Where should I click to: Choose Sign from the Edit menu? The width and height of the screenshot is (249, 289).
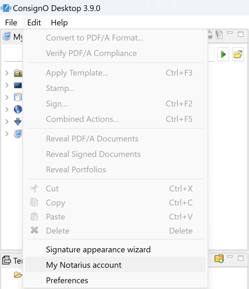[x=57, y=104]
